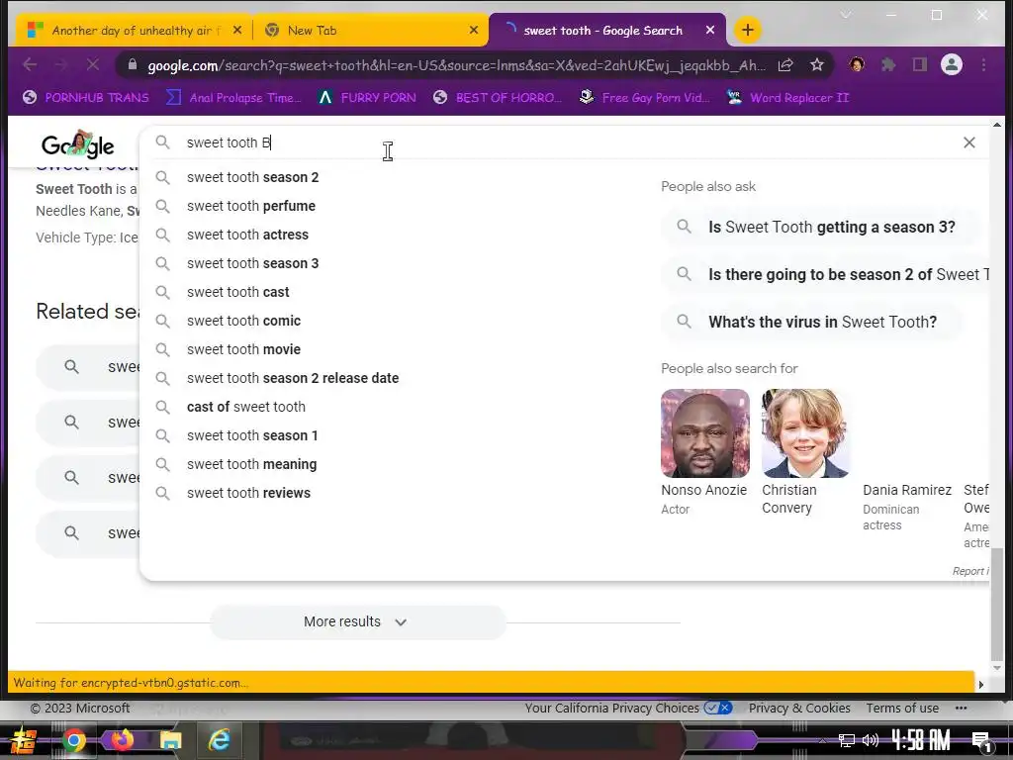This screenshot has width=1013, height=760.
Task: Open 'Privacy & Cookies' link
Action: pyautogui.click(x=799, y=708)
